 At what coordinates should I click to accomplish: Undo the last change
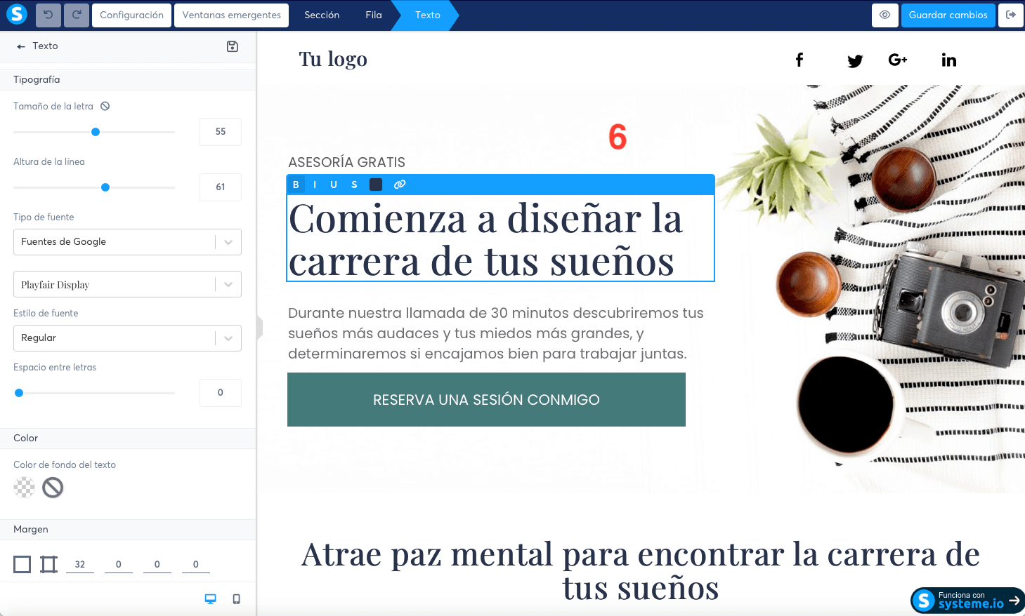pos(48,15)
